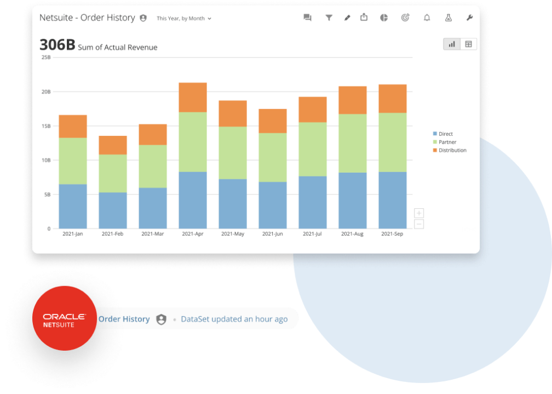Screen dimensions: 552x394
Task: Click the 2021-Mar axis label
Action: [152, 233]
